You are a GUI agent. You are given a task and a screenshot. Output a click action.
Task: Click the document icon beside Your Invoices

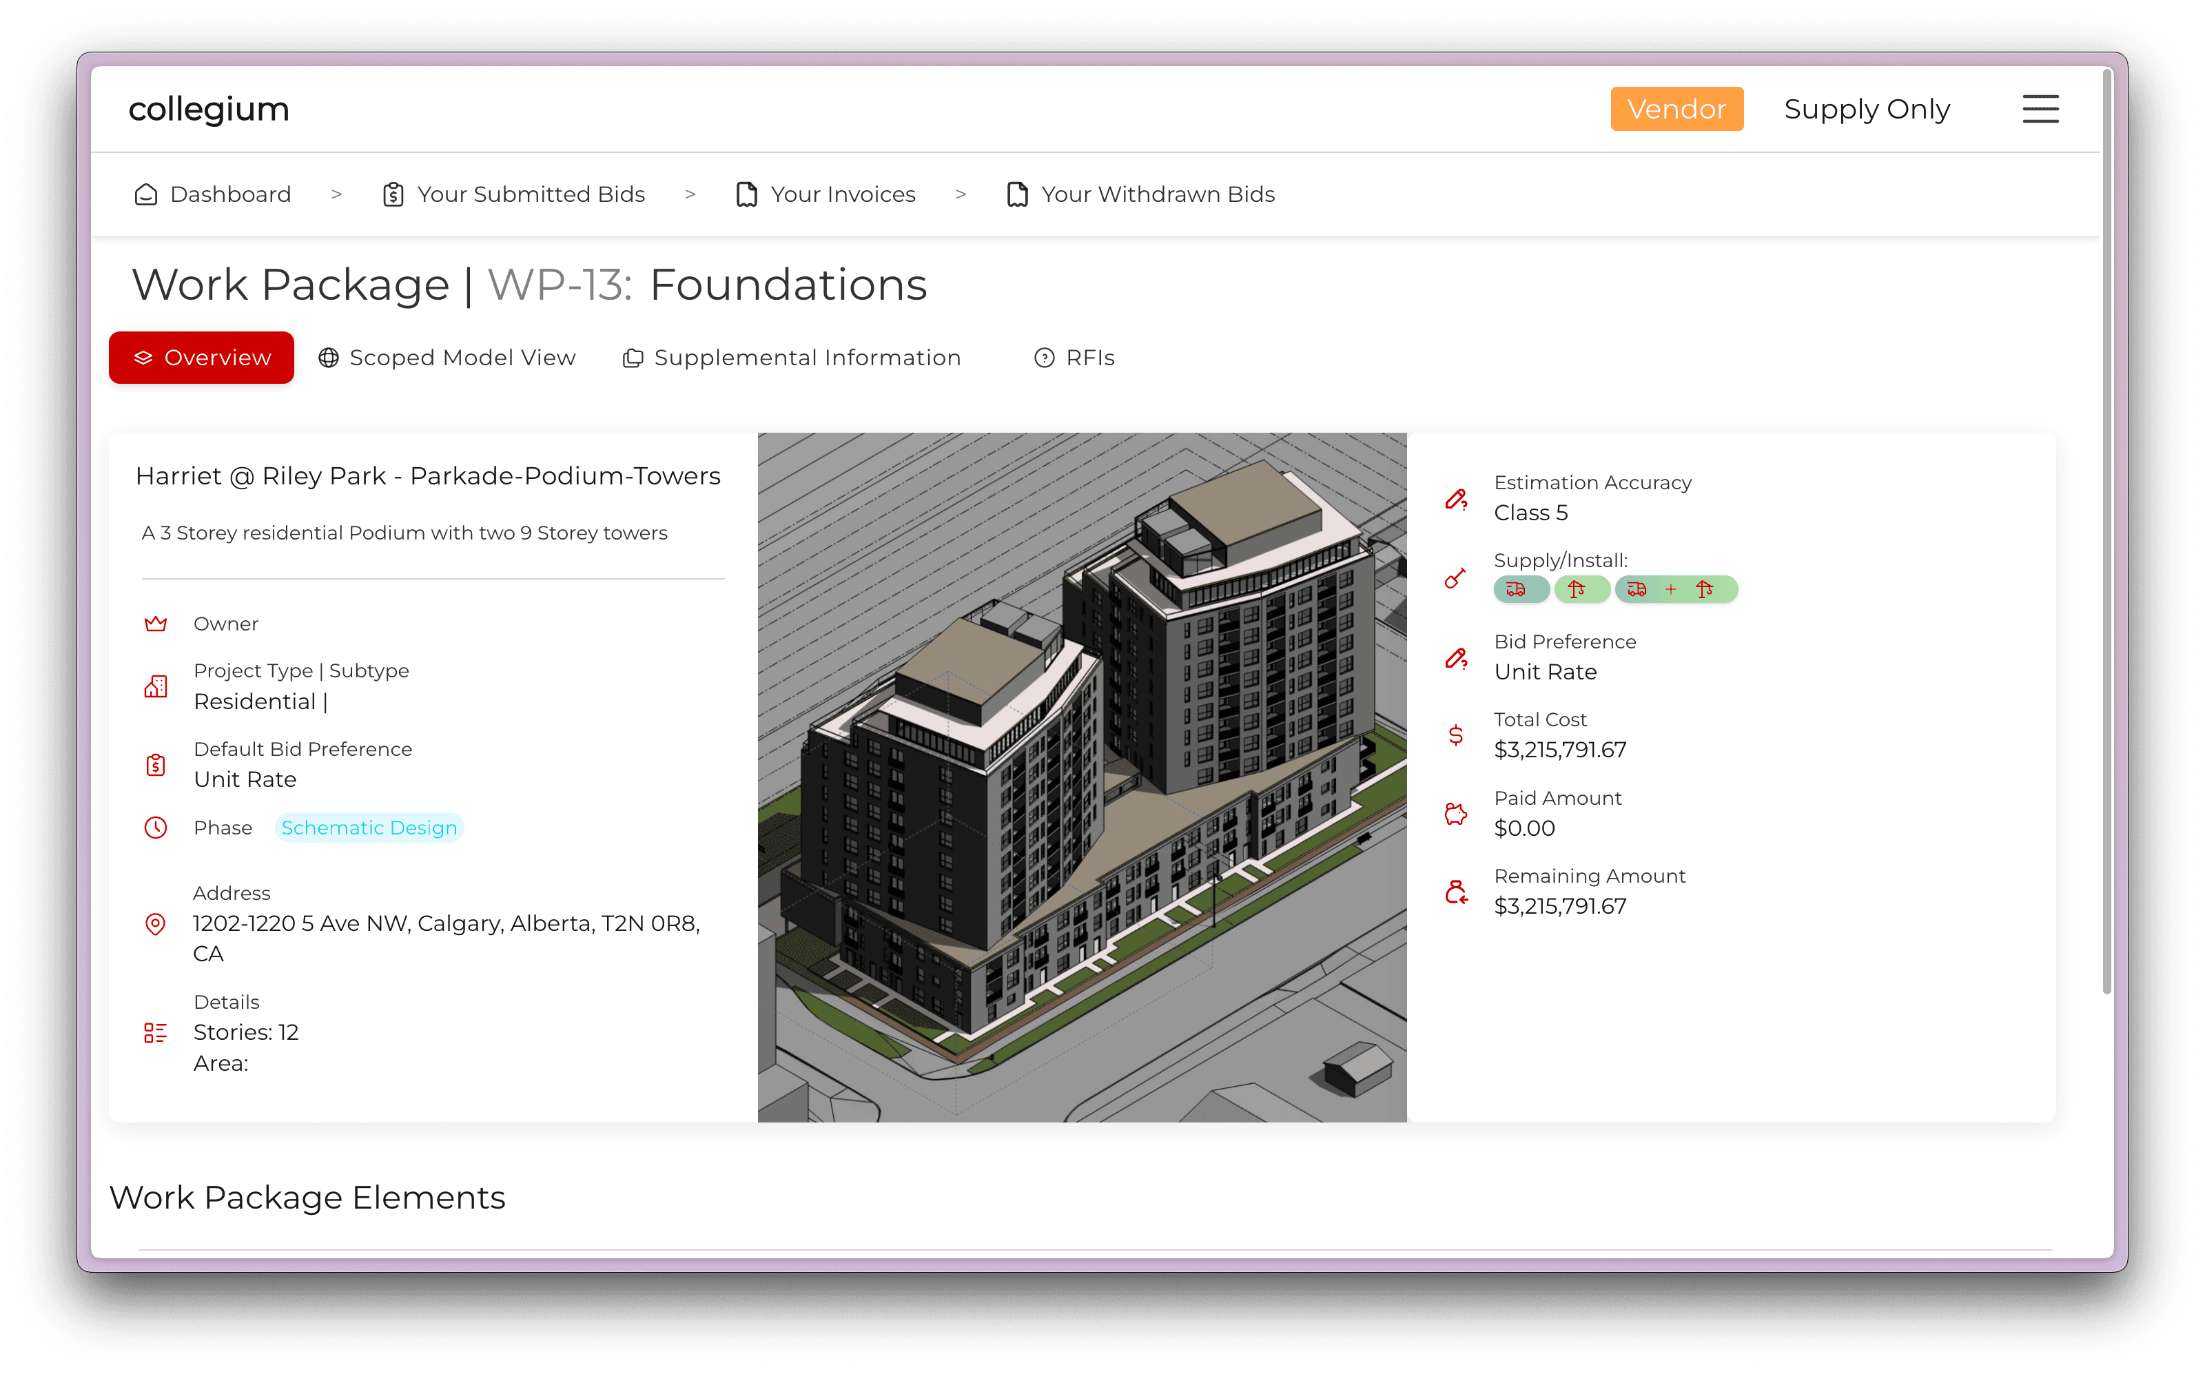746,194
